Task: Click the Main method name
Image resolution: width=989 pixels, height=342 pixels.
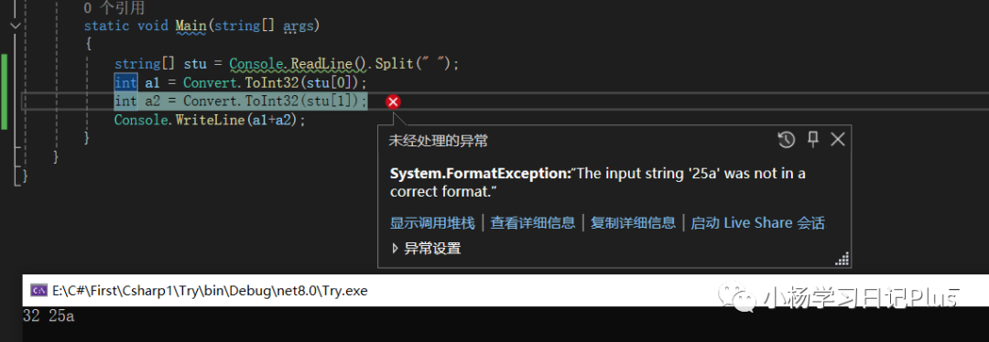Action: click(x=190, y=26)
